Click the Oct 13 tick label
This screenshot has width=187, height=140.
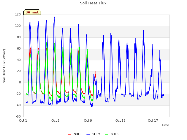coord(120,120)
